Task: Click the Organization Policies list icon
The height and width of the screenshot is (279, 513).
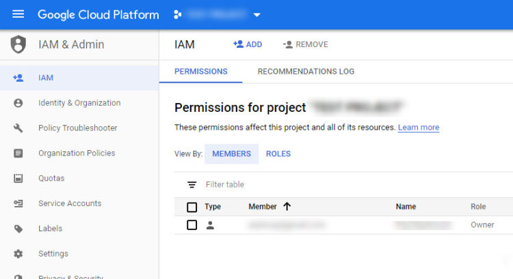Action: tap(18, 153)
